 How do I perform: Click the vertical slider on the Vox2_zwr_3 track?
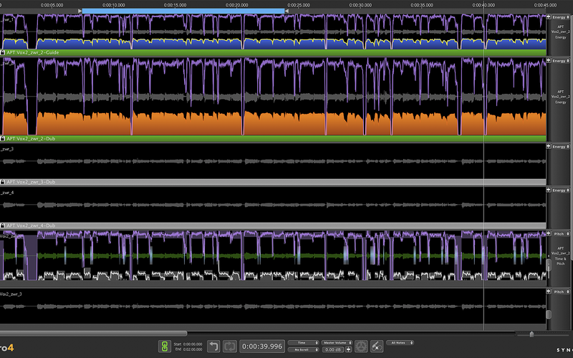pos(549,314)
